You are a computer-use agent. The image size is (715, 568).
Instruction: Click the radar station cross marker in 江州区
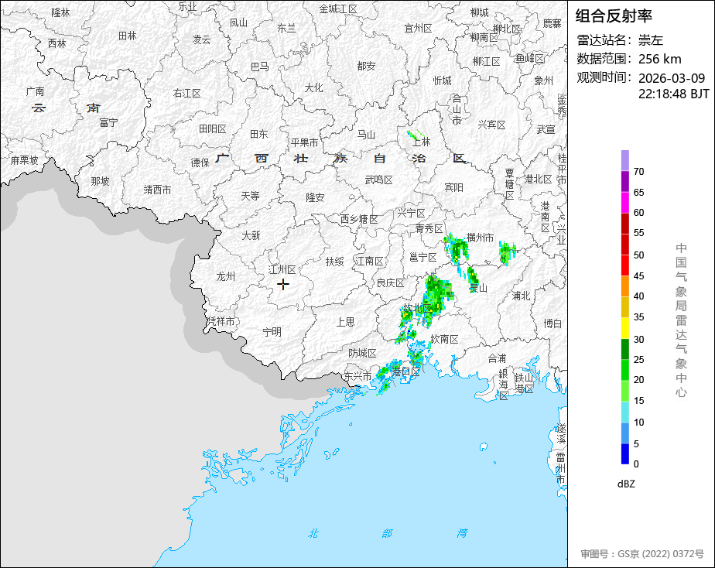pos(282,285)
